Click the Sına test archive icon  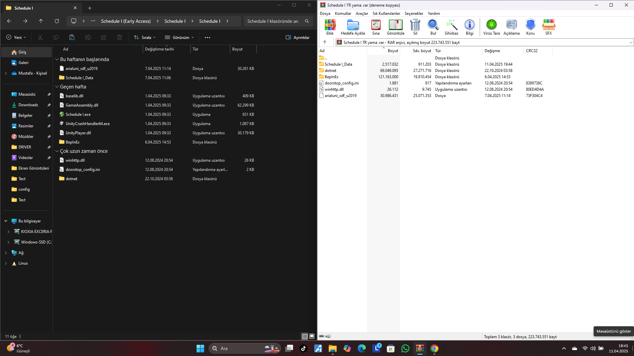point(376,27)
